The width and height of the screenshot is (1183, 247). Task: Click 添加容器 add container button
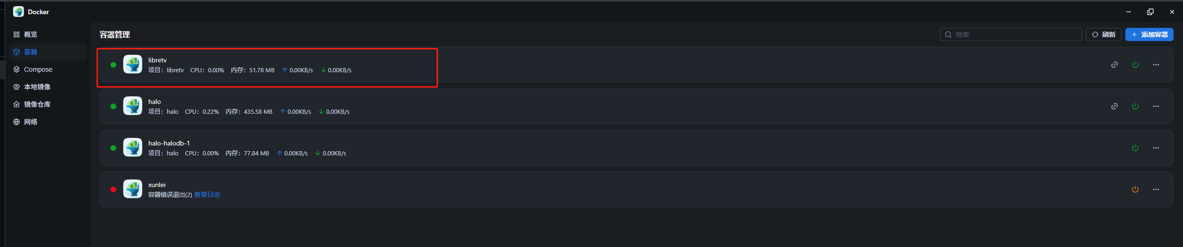[x=1149, y=34]
